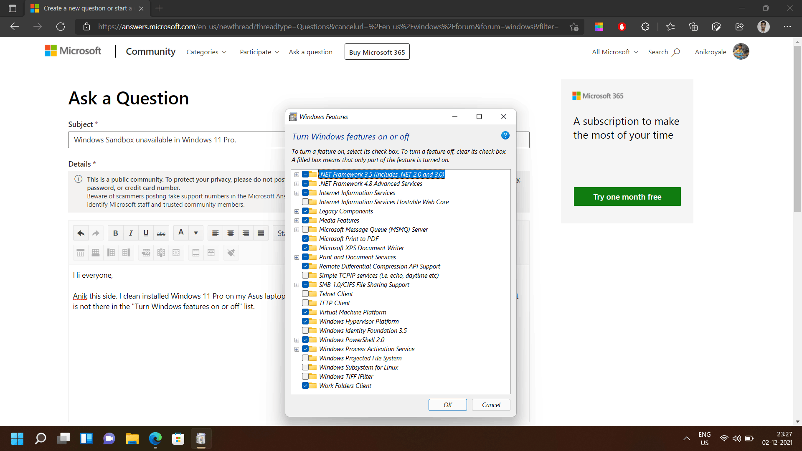Open the Edge profile avatar

point(764,27)
